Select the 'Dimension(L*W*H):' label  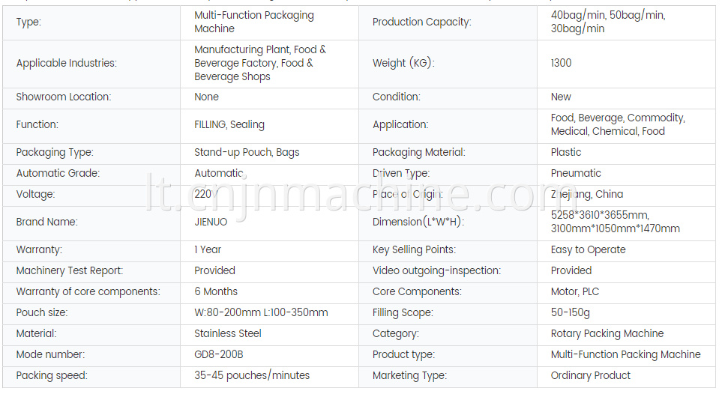pos(418,222)
